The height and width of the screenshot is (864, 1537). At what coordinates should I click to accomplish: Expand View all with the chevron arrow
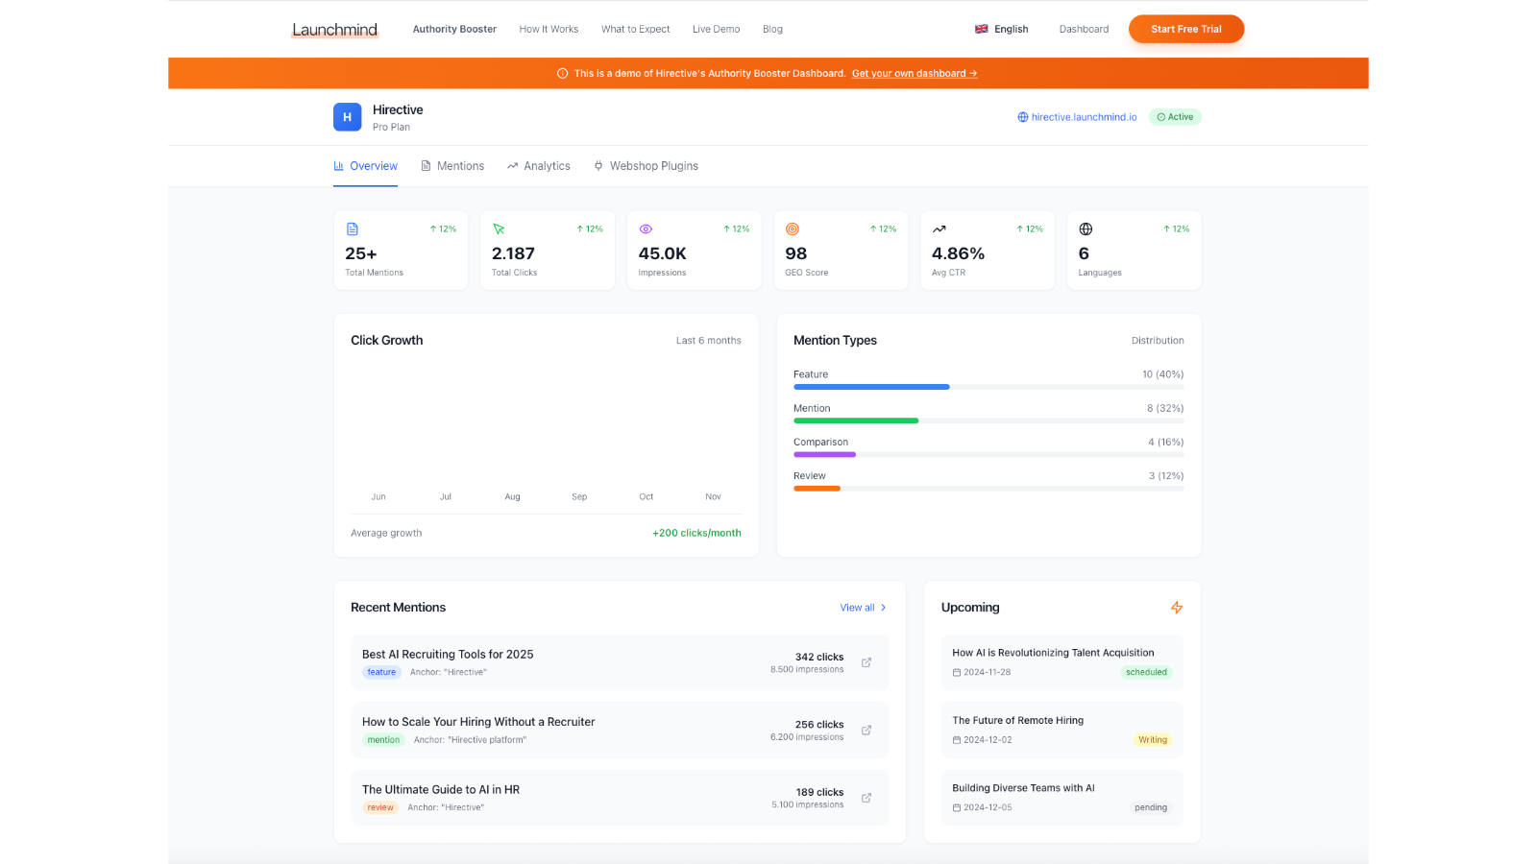pos(882,607)
